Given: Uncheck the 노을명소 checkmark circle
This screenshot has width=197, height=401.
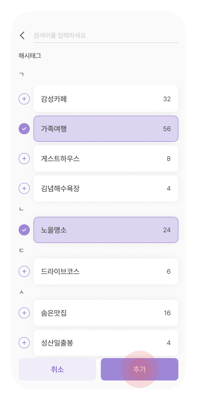Looking at the screenshot, I should point(24,230).
